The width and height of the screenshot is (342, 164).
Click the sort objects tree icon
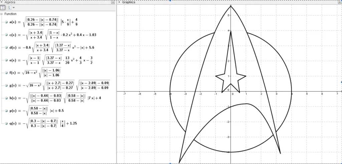click(x=9, y=7)
